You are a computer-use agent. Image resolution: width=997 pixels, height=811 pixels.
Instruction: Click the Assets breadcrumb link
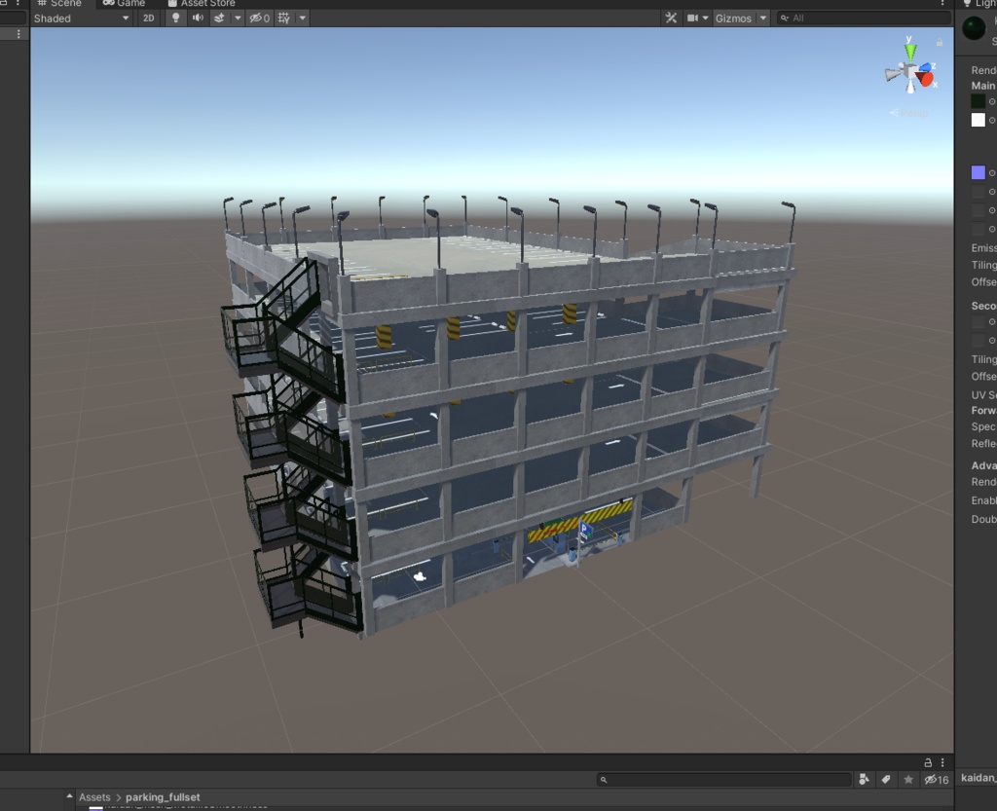click(x=94, y=796)
